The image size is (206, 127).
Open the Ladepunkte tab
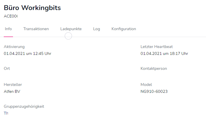[71, 29]
